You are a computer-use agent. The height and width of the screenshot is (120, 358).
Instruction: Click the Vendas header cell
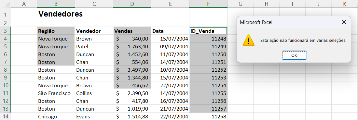132,31
